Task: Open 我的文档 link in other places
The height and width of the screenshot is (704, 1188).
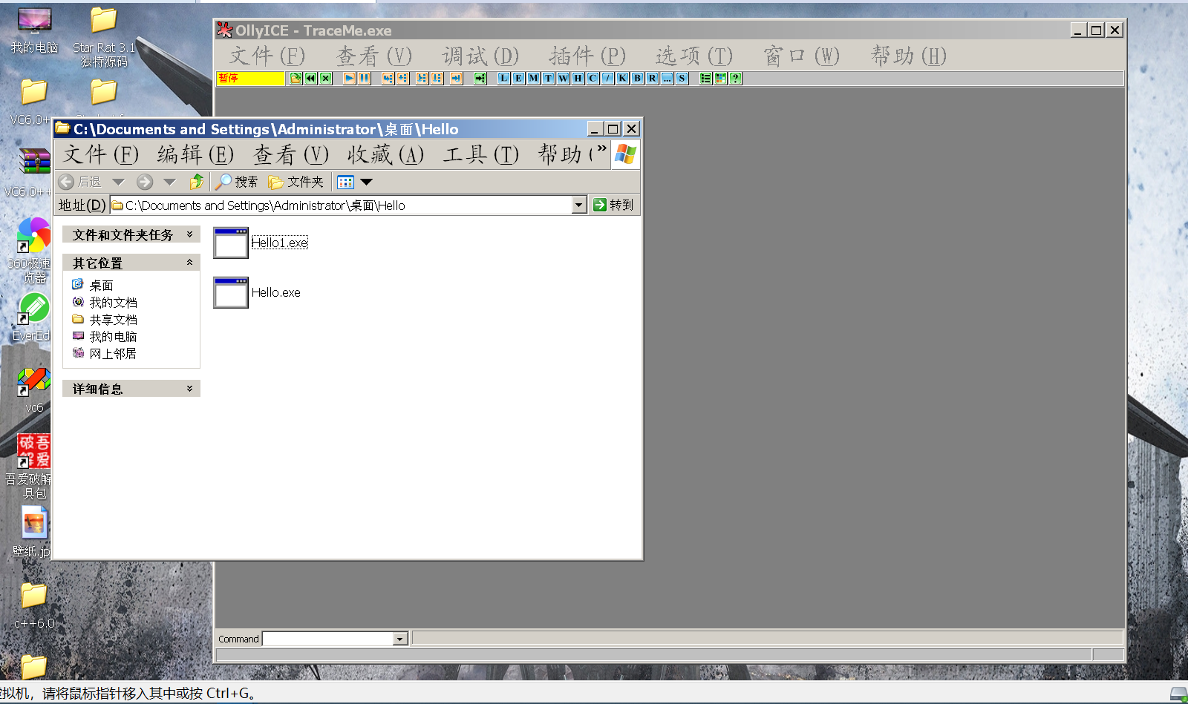Action: [114, 303]
